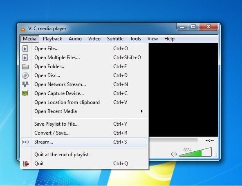Maximize the VLC media player window

pos(193,27)
